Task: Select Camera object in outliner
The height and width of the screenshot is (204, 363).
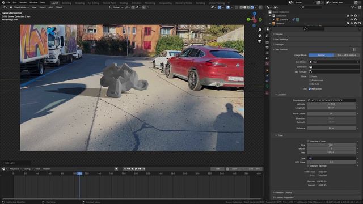Action: [x=284, y=20]
